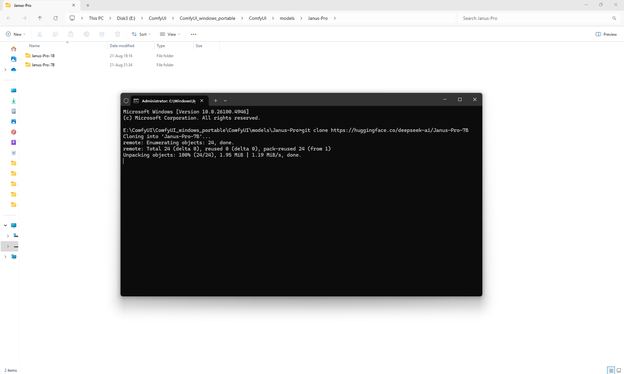Open the Videos folder shortcut

point(14,142)
